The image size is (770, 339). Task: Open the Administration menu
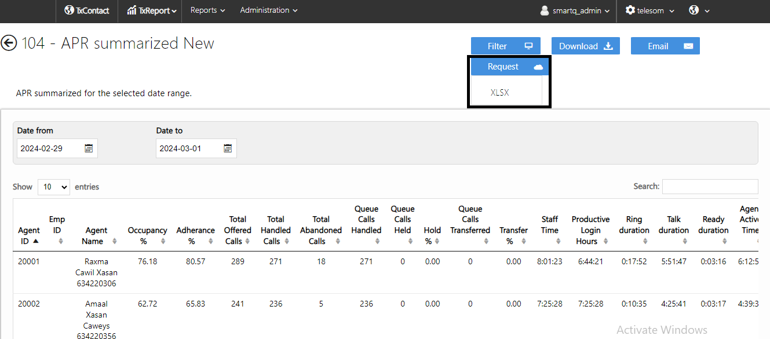coord(269,10)
